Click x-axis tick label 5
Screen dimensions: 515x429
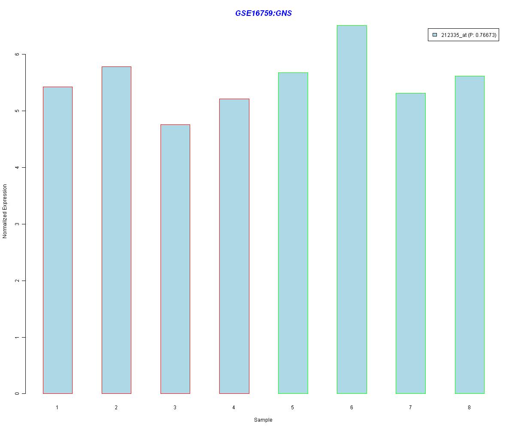(293, 407)
